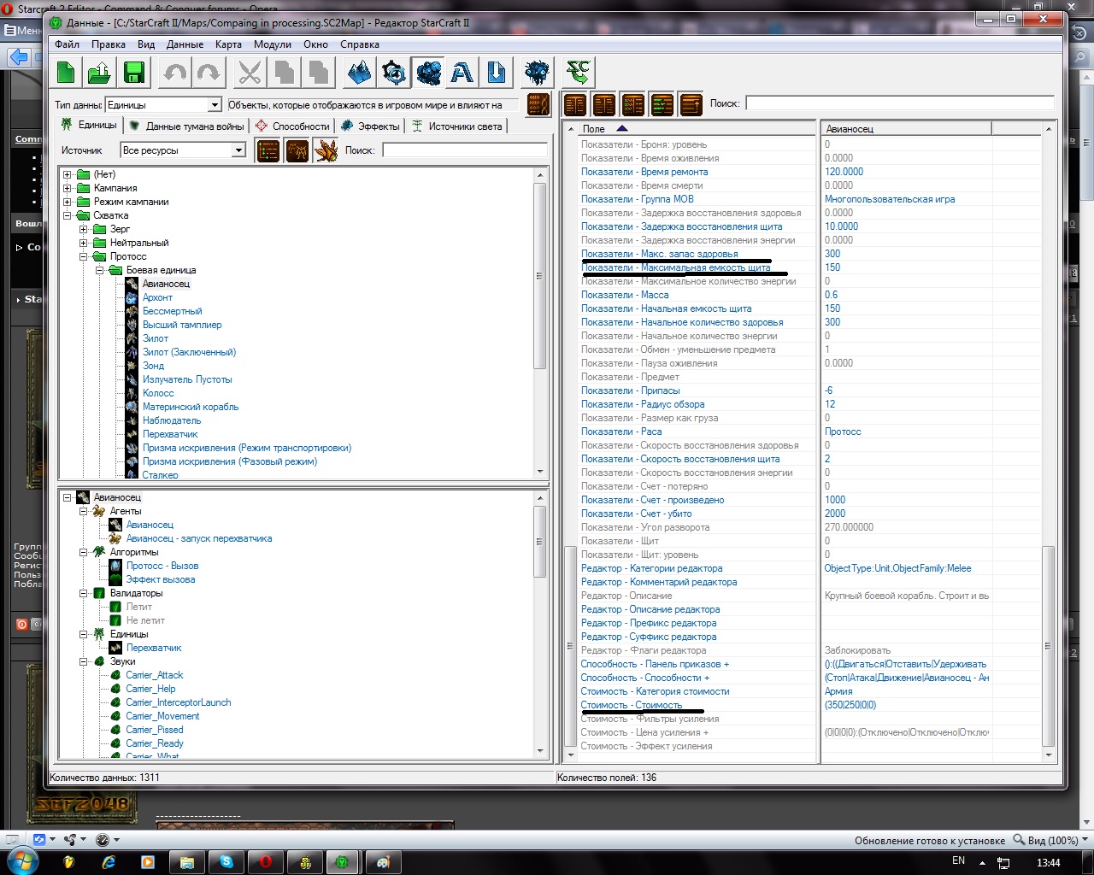This screenshot has height=875, width=1094.
Task: Open the Файл menu
Action: [x=67, y=44]
